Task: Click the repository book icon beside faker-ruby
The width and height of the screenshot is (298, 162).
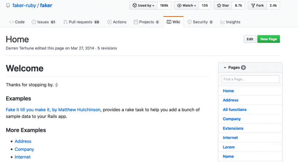Action: (8, 6)
